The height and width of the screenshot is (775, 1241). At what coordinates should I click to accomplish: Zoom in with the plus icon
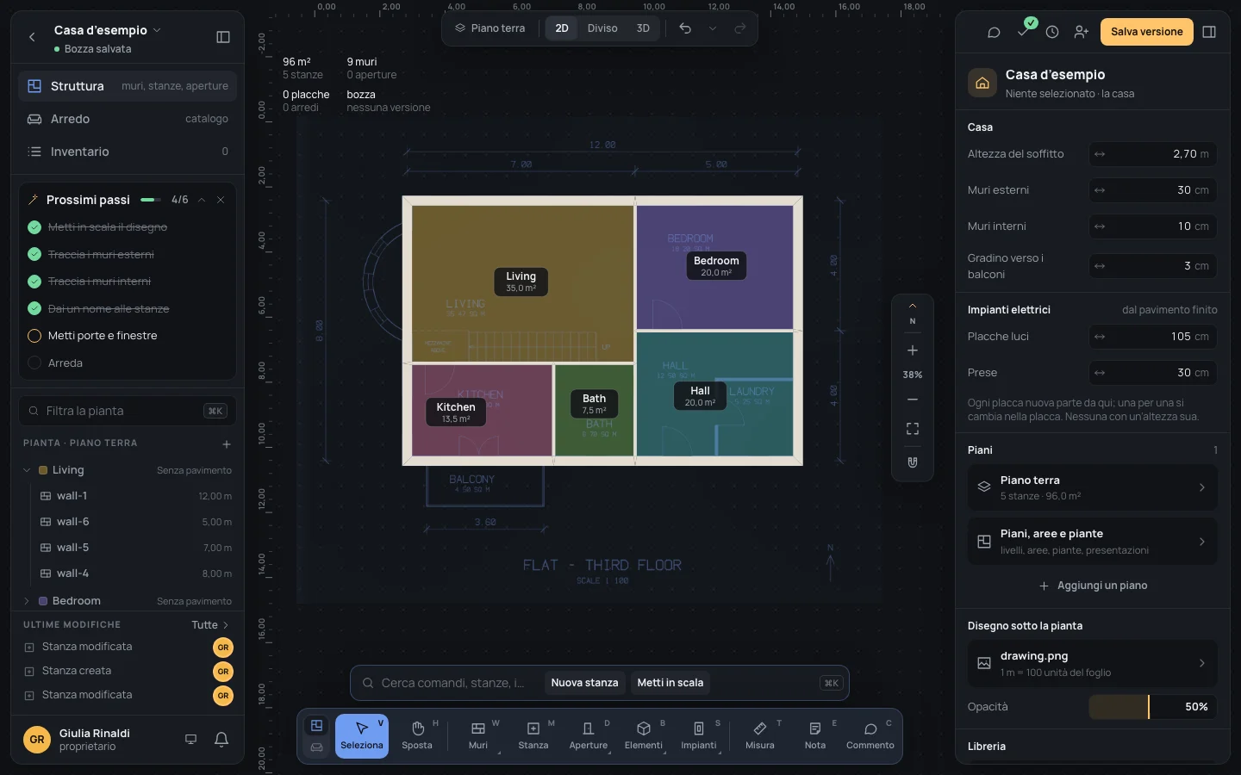(913, 350)
